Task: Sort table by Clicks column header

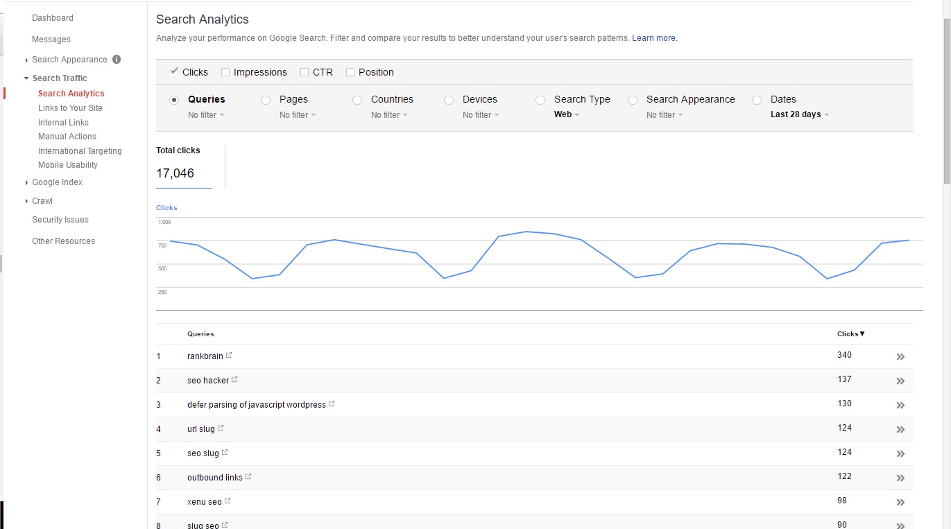Action: pyautogui.click(x=850, y=334)
